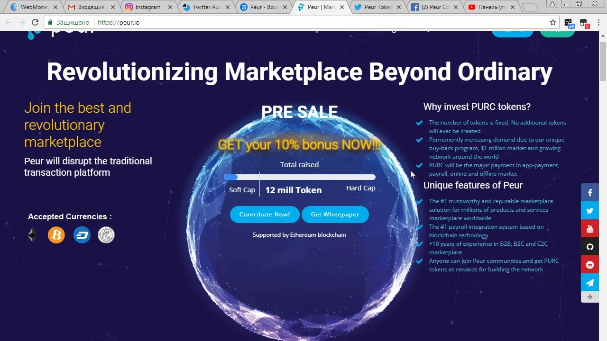This screenshot has width=607, height=341.
Task: Close the Instagram tab
Action: 170,8
